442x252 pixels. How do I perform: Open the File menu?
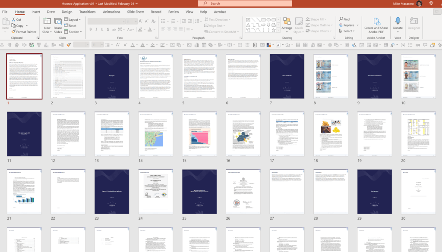pos(5,12)
